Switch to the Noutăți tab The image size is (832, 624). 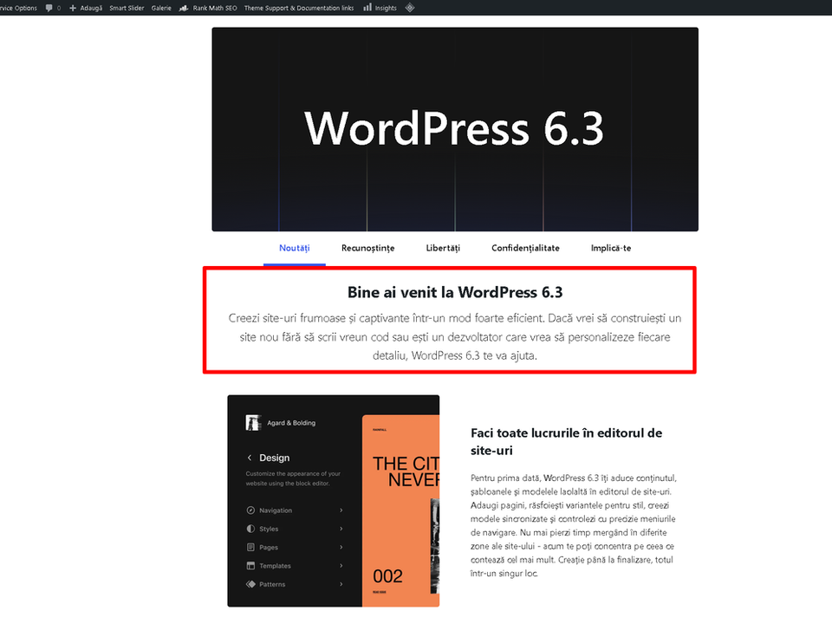click(x=295, y=249)
